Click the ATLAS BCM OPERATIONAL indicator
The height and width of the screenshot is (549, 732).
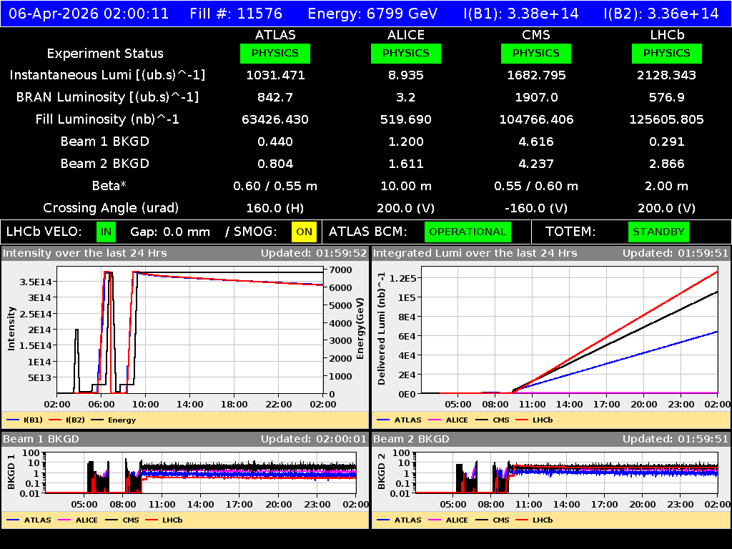pos(468,232)
